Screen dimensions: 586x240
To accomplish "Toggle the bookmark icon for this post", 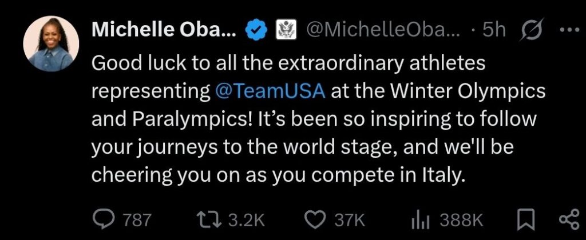I will pyautogui.click(x=526, y=219).
